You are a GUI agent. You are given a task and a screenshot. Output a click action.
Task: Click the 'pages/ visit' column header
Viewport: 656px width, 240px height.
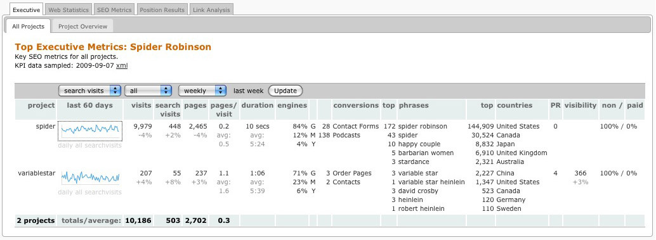click(x=224, y=110)
